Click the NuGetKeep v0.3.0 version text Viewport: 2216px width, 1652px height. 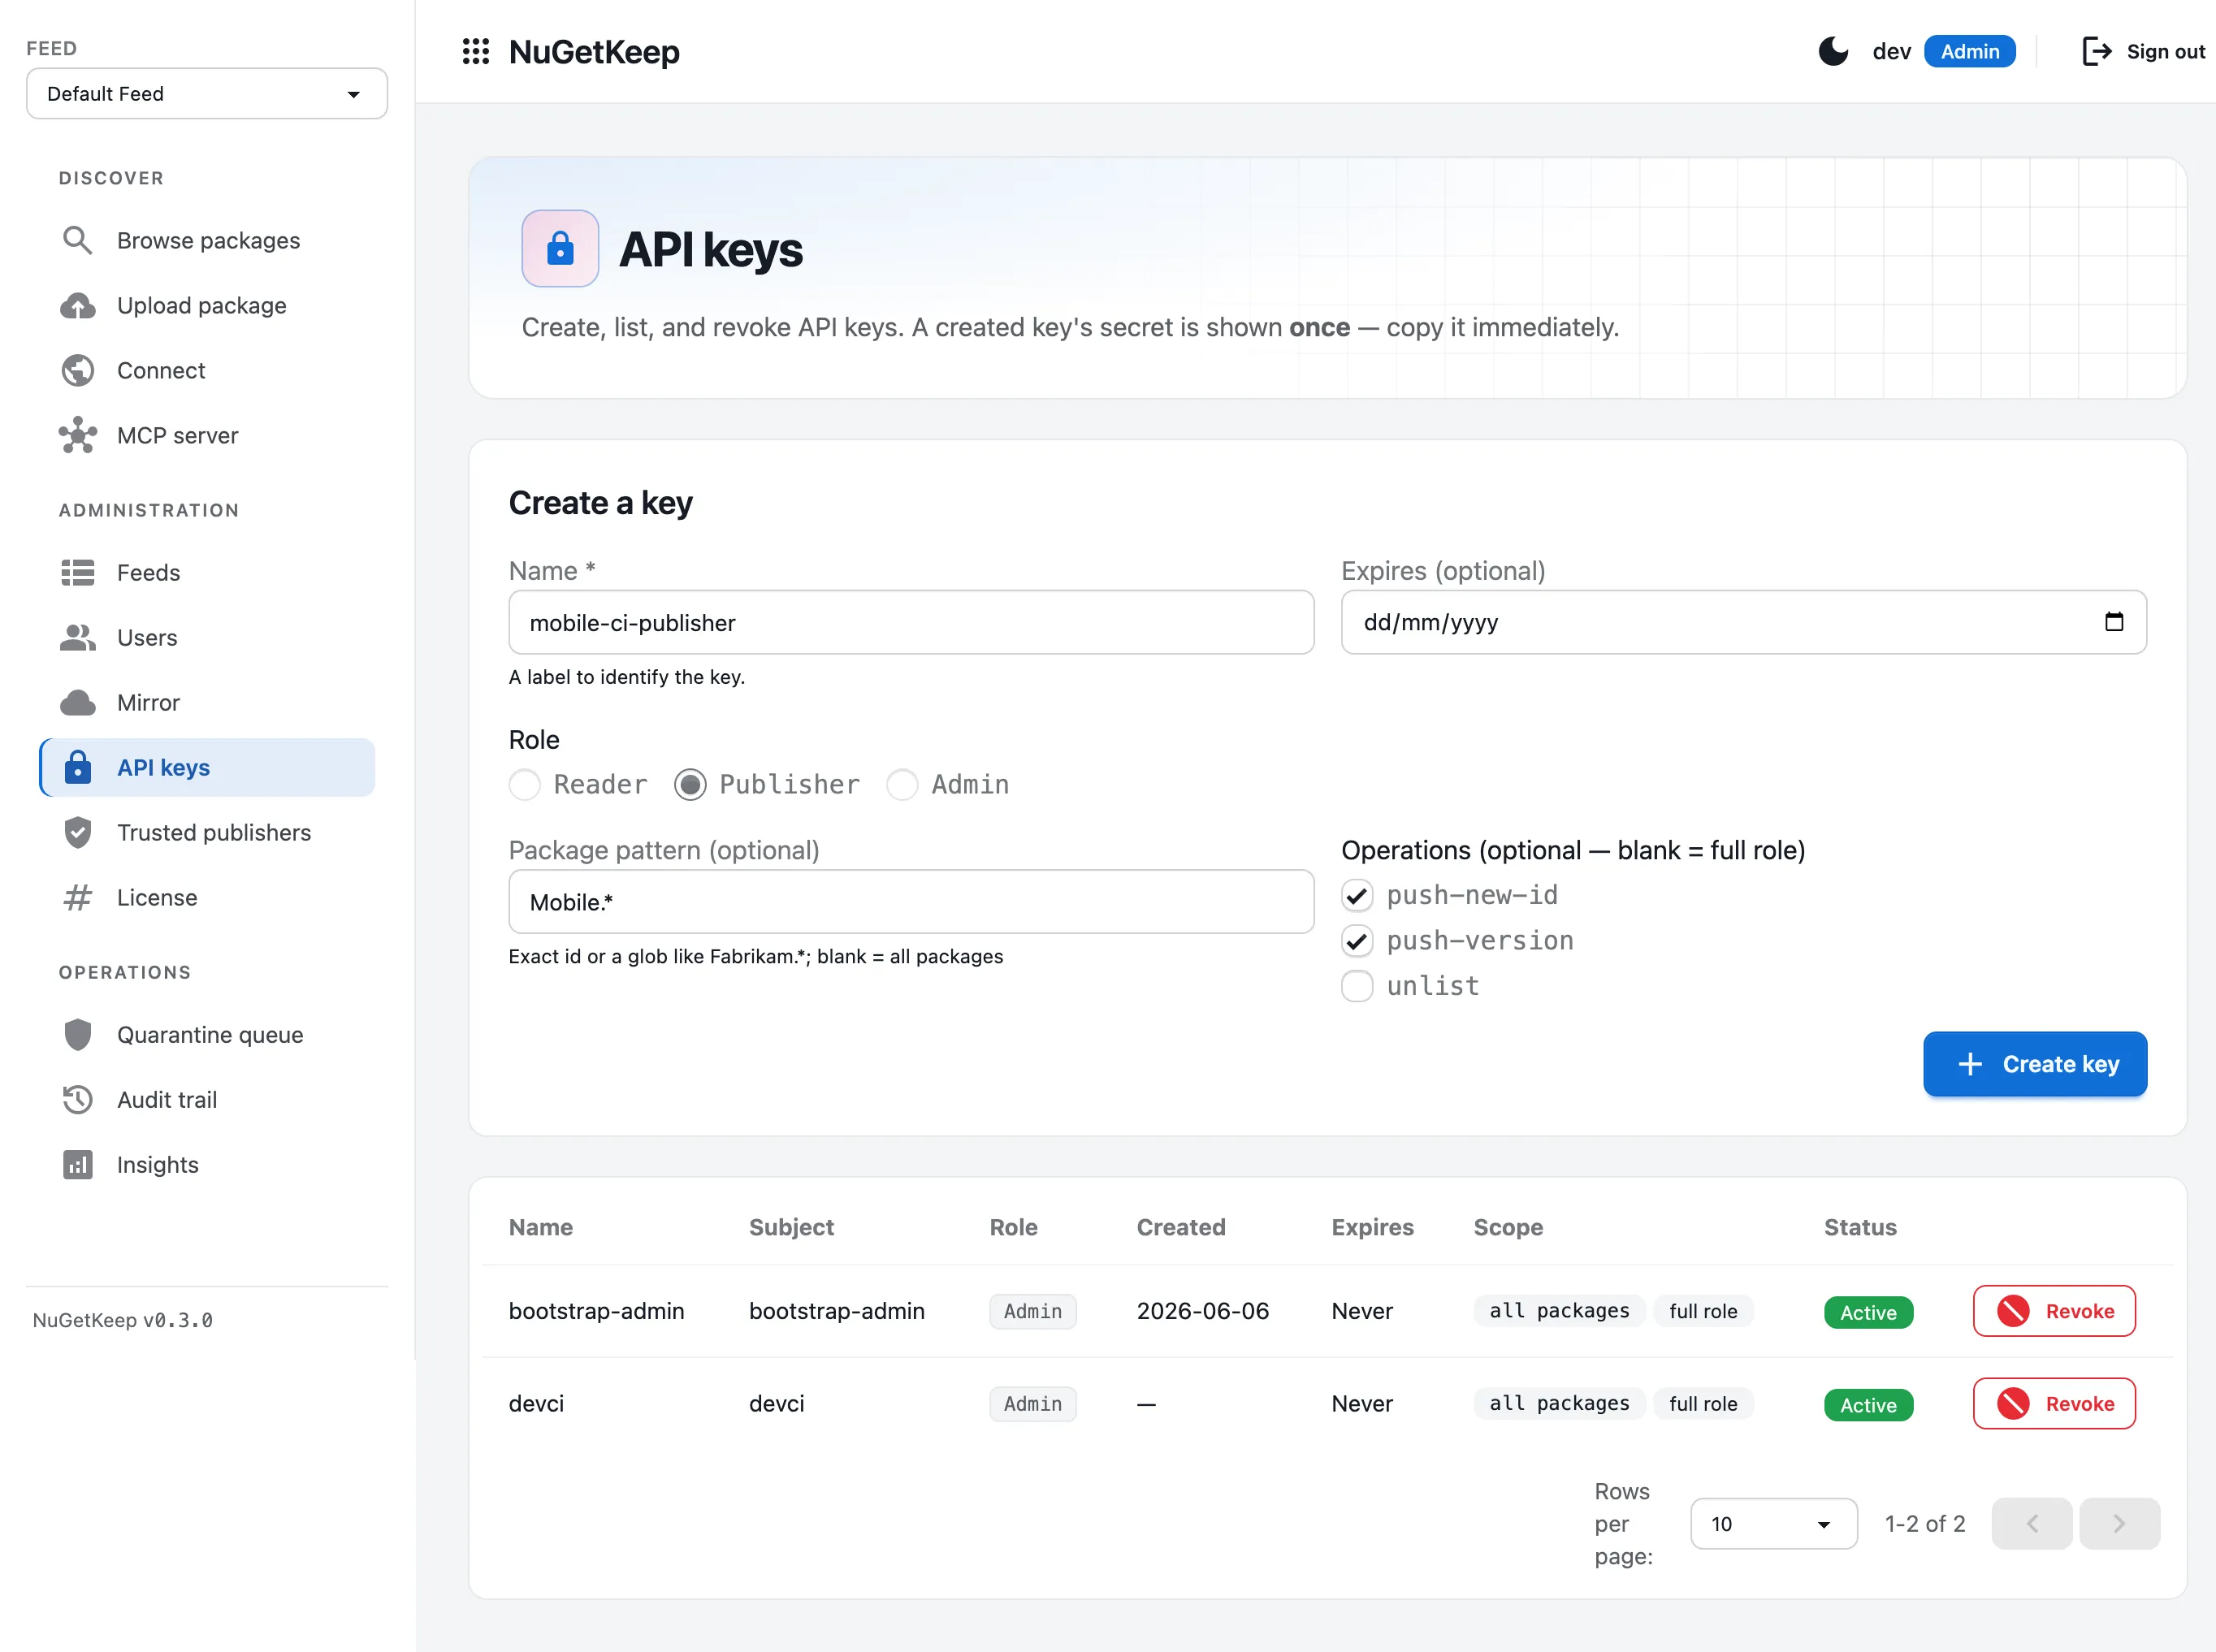coord(122,1319)
